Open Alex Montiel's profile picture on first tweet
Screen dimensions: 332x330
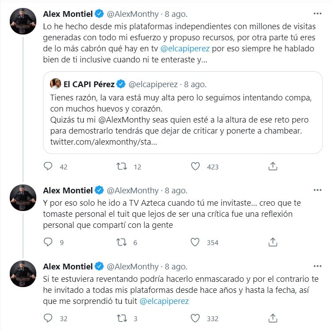[23, 21]
